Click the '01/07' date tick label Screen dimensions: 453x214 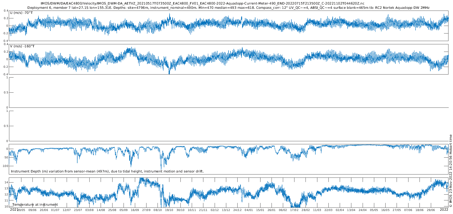[55, 210]
